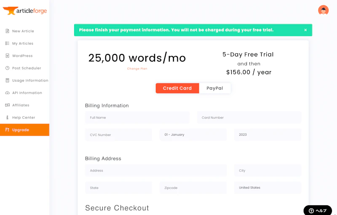The height and width of the screenshot is (215, 337).
Task: Open the help chat widget button
Action: (318, 210)
